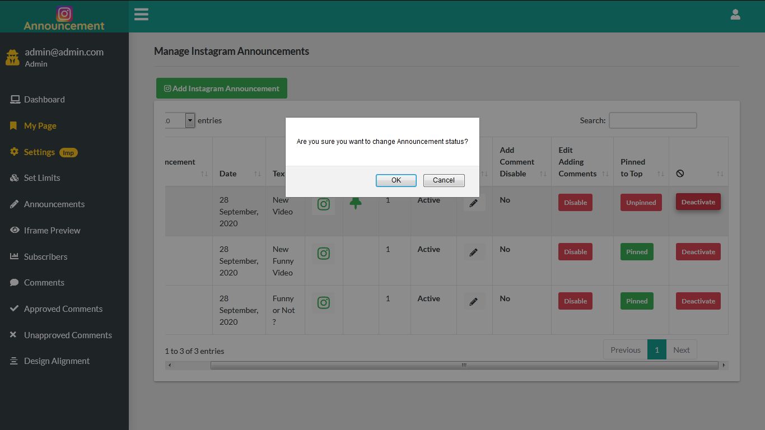Disable comment adding for the New Video announcement
This screenshot has height=430, width=765.
click(x=575, y=202)
